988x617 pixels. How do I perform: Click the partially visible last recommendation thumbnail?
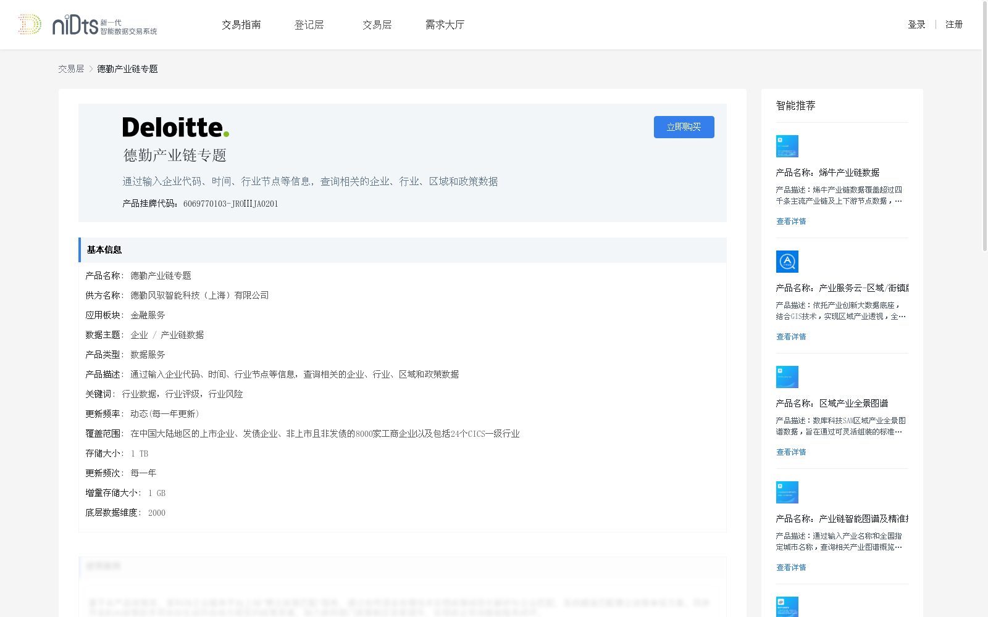787,607
